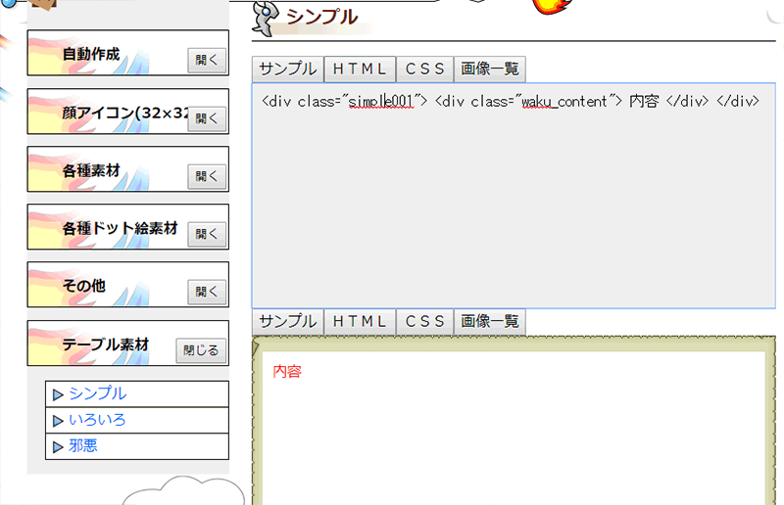The width and height of the screenshot is (784, 505).
Task: Switch to CSS tab above the preview frame
Action: pyautogui.click(x=425, y=322)
